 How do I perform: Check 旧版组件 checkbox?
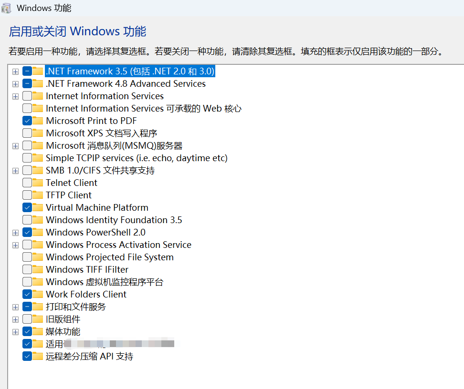[27, 319]
